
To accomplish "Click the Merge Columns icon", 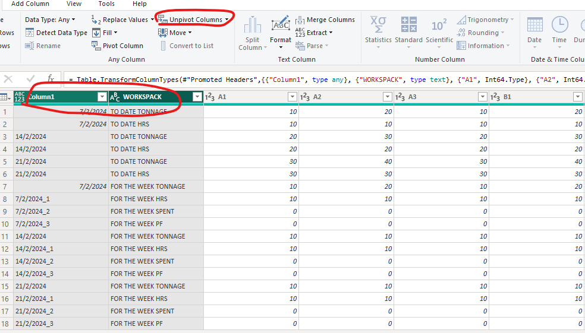I will [300, 20].
